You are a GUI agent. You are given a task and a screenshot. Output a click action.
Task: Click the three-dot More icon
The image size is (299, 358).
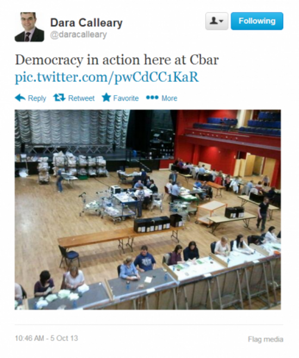[152, 97]
